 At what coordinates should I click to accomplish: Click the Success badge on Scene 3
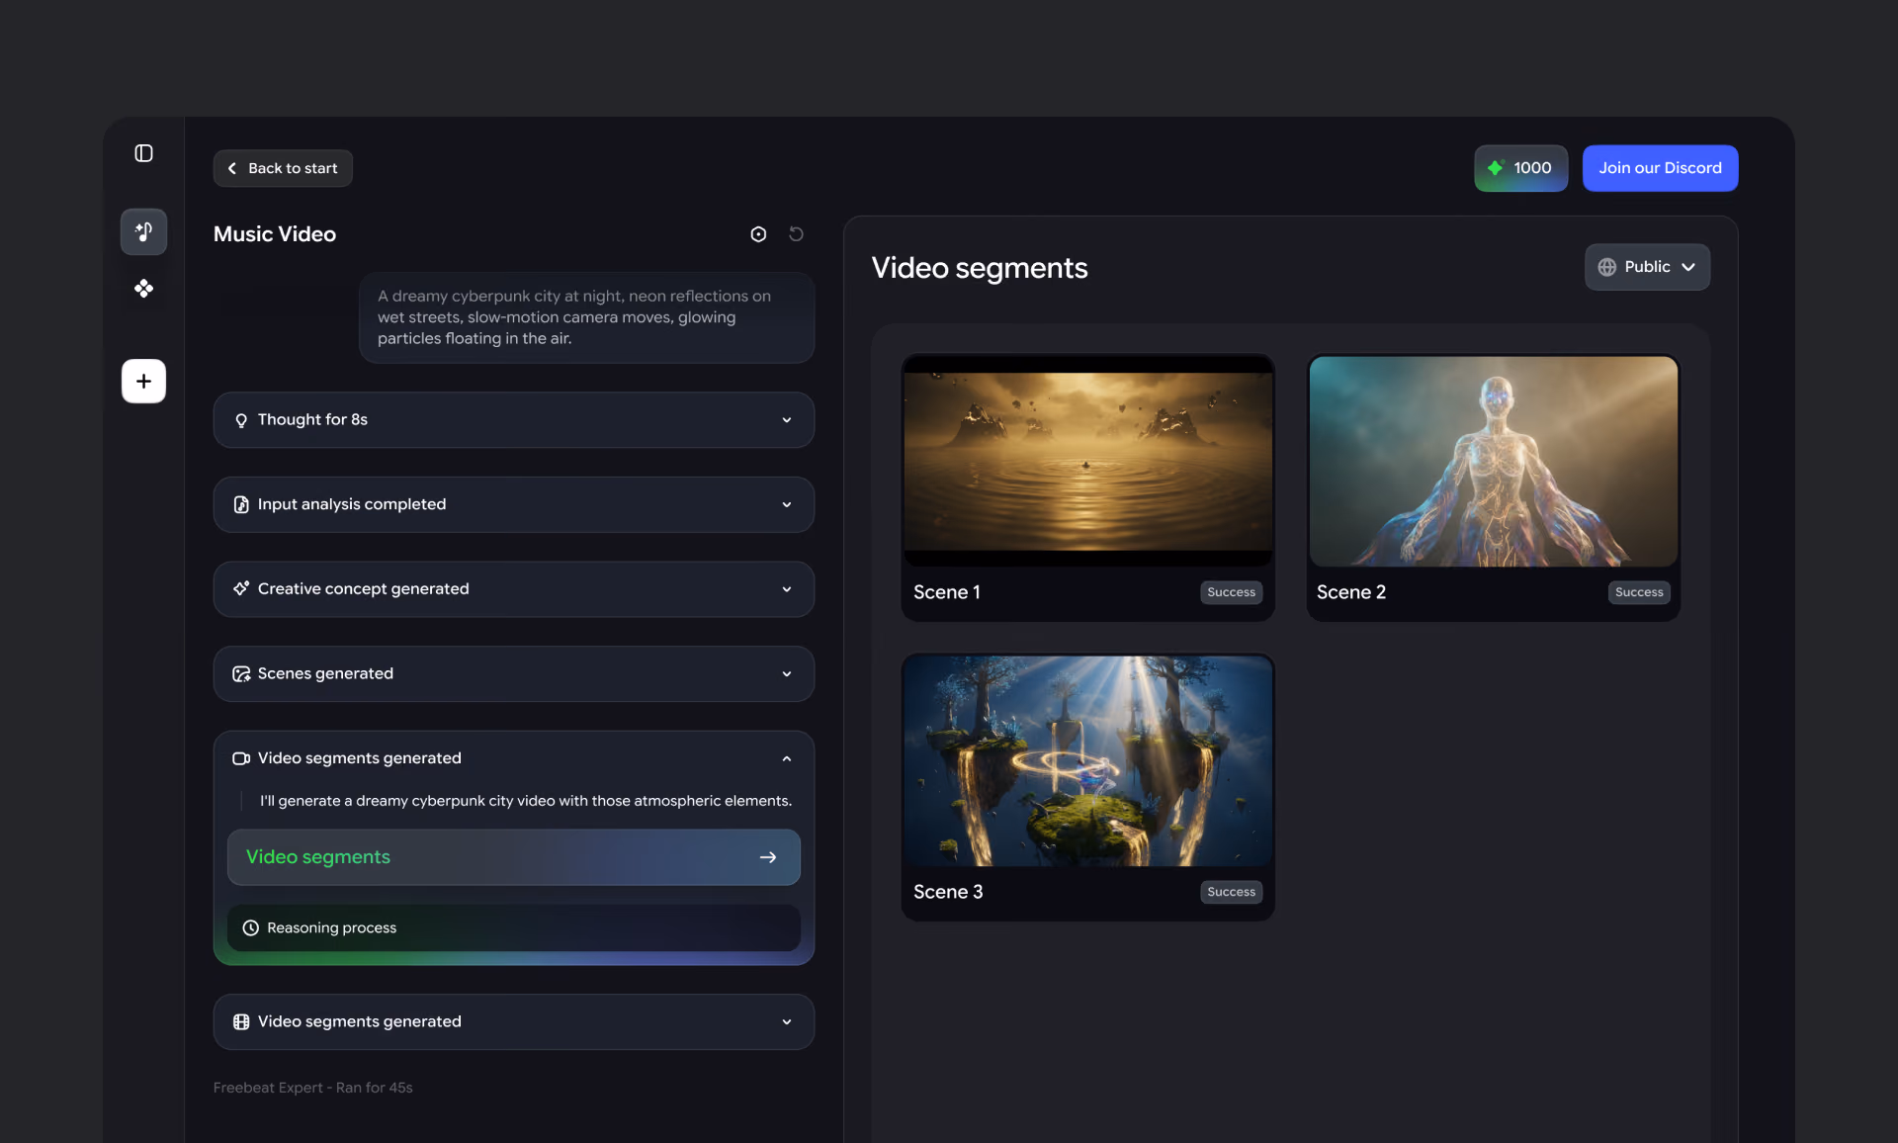point(1231,892)
